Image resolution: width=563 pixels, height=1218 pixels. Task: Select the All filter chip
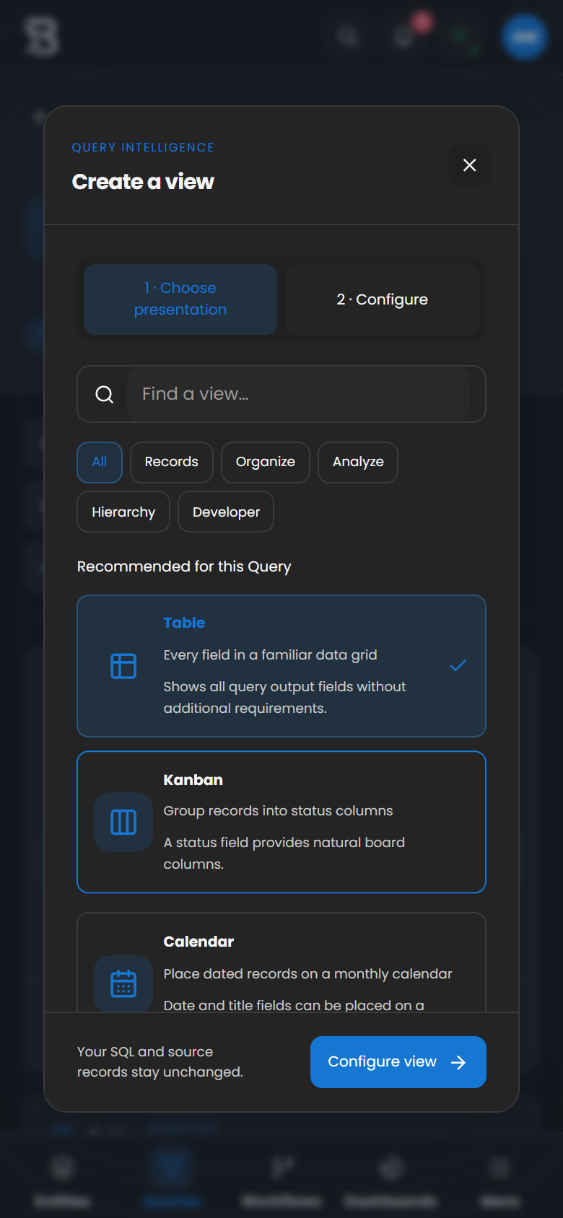pyautogui.click(x=100, y=462)
